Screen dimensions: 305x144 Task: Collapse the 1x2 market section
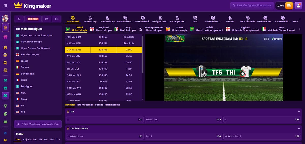(299, 112)
